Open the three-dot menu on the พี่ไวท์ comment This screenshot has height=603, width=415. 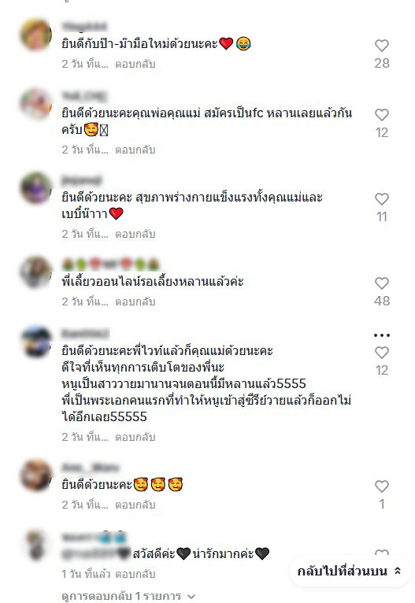[x=382, y=335]
